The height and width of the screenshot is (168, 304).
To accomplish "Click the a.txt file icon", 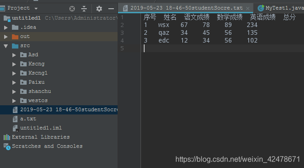I will [x=15, y=119].
